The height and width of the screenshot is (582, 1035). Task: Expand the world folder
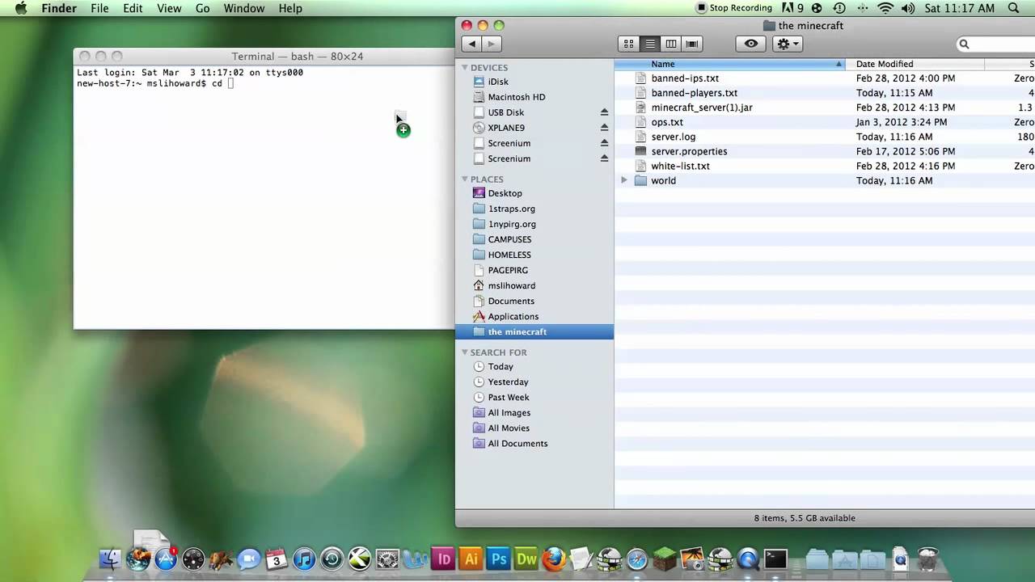624,180
